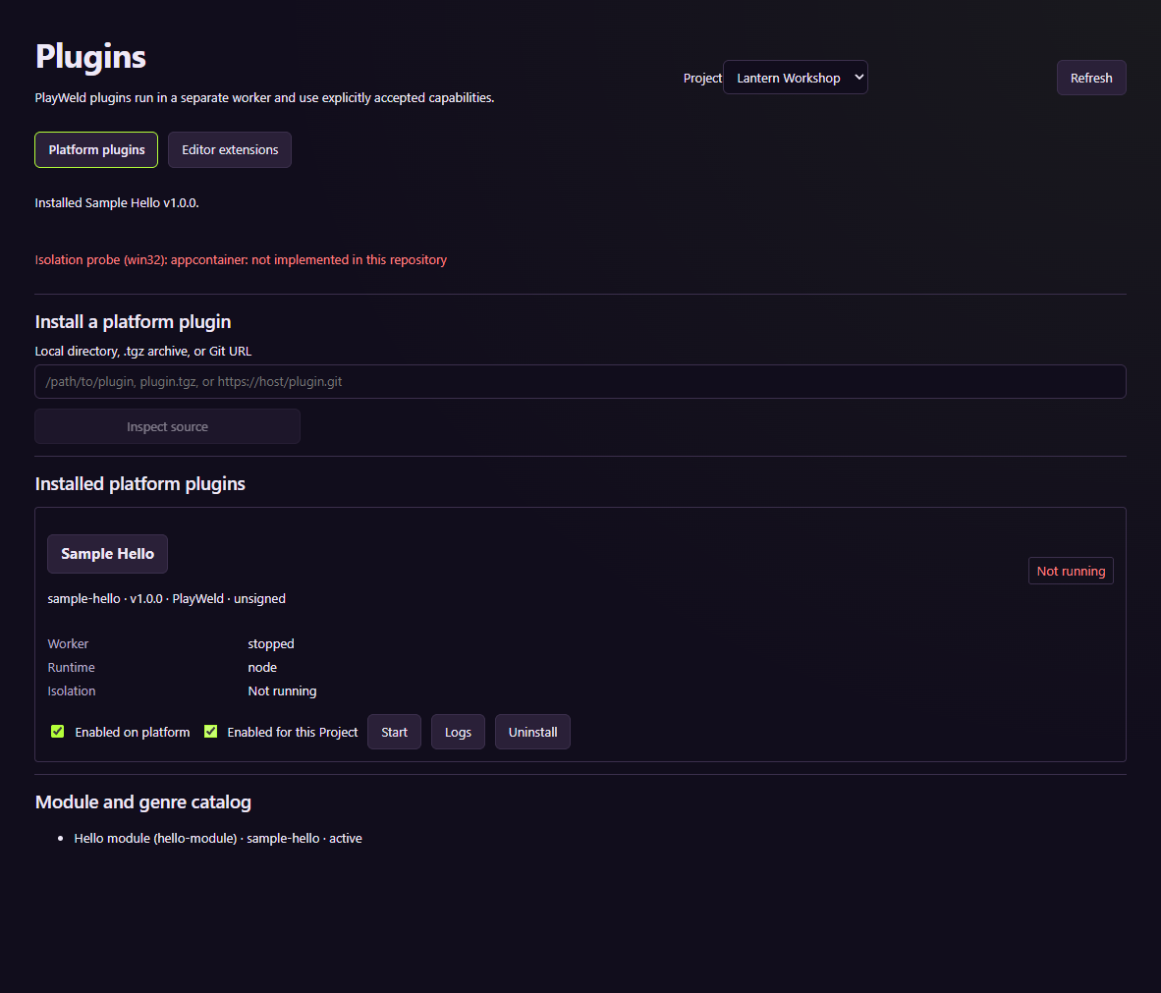Click the Worker row label
This screenshot has width=1161, height=993.
click(x=68, y=643)
